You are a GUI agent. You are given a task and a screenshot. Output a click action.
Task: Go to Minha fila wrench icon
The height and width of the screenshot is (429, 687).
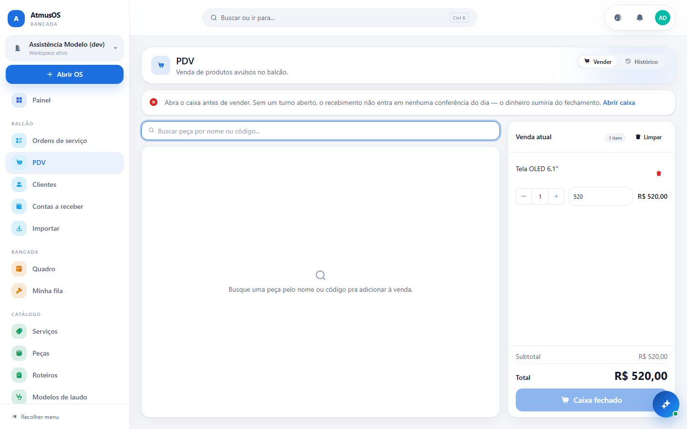pos(19,291)
